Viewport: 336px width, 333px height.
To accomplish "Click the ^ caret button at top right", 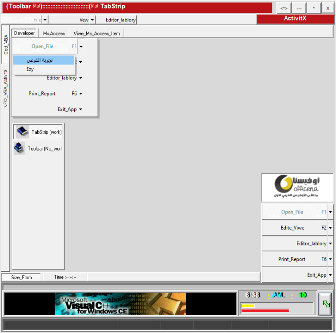I will tap(313, 8).
